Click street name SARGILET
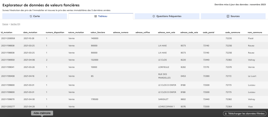 (x=163, y=99)
